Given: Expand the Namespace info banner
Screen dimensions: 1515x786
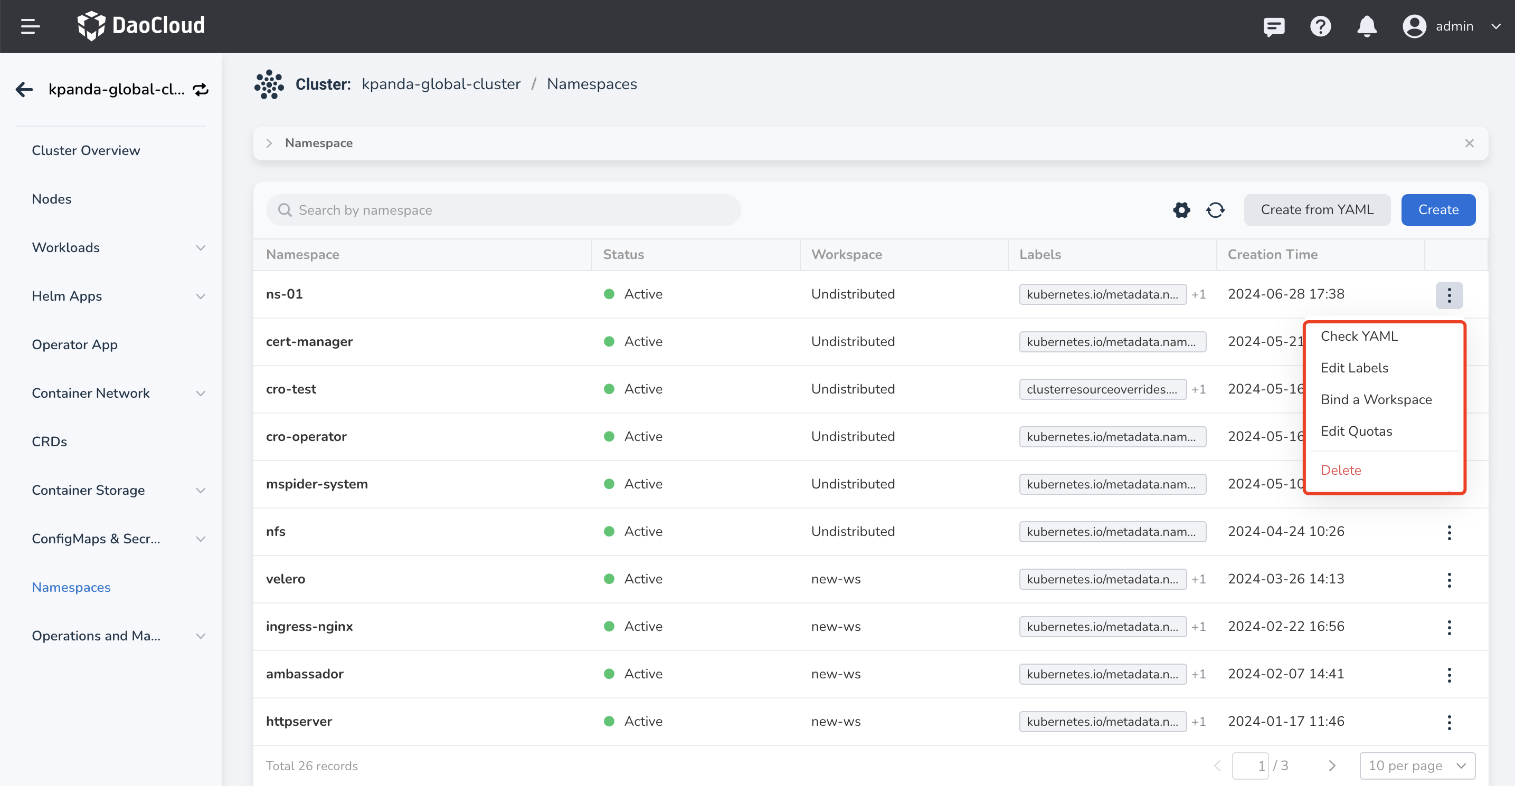Looking at the screenshot, I should (x=269, y=143).
